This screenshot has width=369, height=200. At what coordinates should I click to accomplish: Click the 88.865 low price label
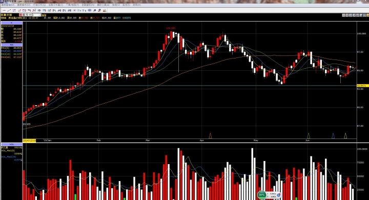pos(27,124)
